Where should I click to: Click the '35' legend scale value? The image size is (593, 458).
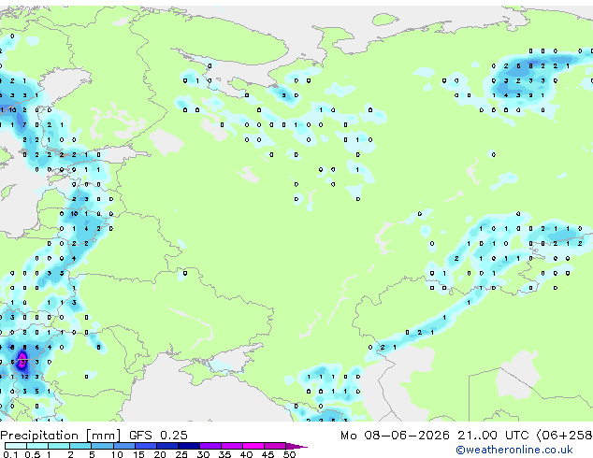pos(224,454)
